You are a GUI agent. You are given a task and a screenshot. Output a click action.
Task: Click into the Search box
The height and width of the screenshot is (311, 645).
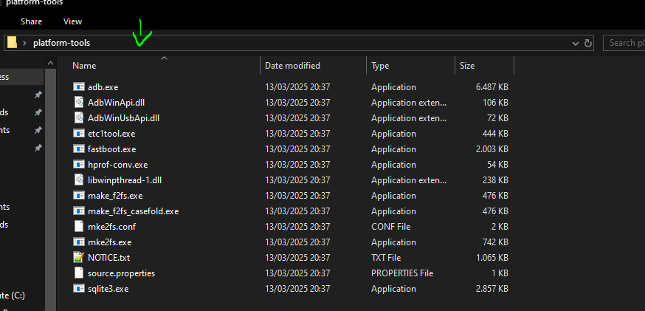(x=624, y=43)
